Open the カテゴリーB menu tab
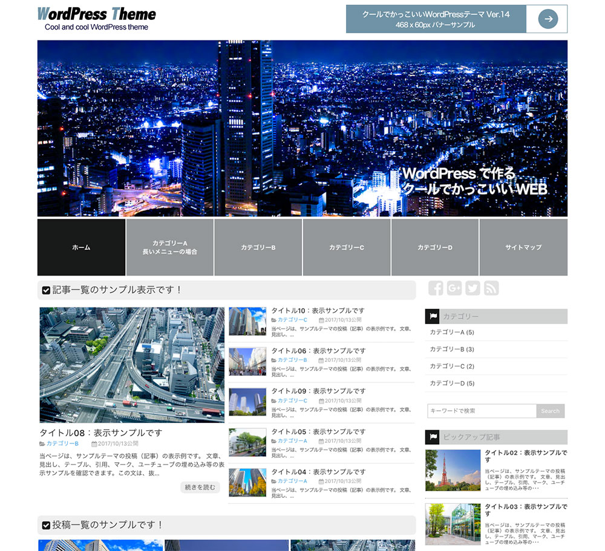Viewport: 605px width, 551px height. coord(258,247)
